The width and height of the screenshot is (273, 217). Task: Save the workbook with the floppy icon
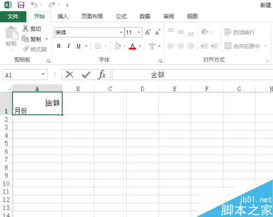pos(21,5)
